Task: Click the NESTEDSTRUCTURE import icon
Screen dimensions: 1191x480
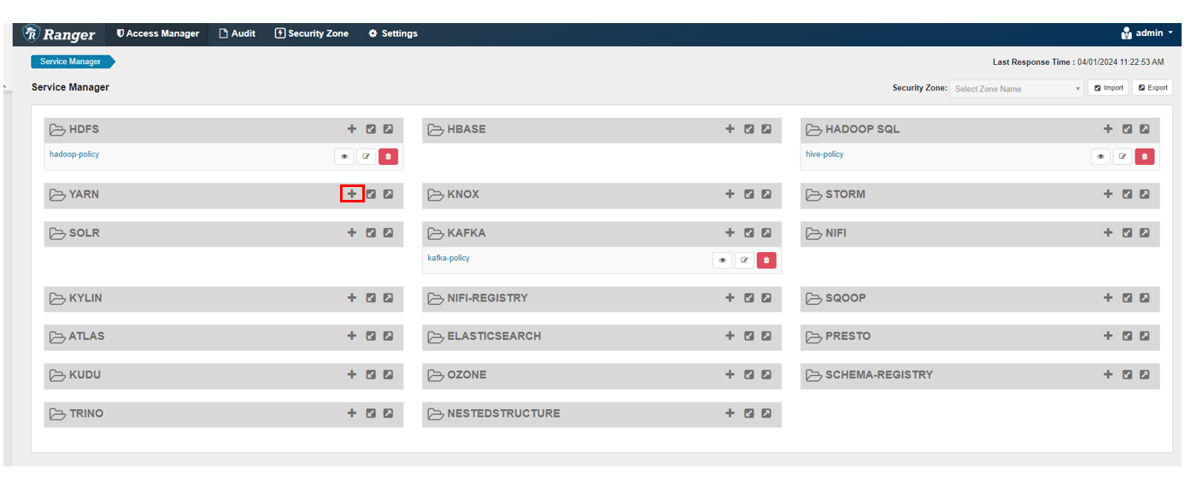Action: (749, 413)
